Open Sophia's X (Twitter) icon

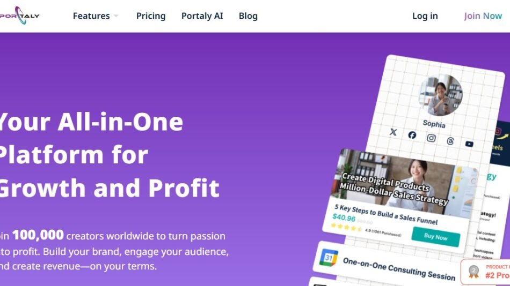(393, 132)
